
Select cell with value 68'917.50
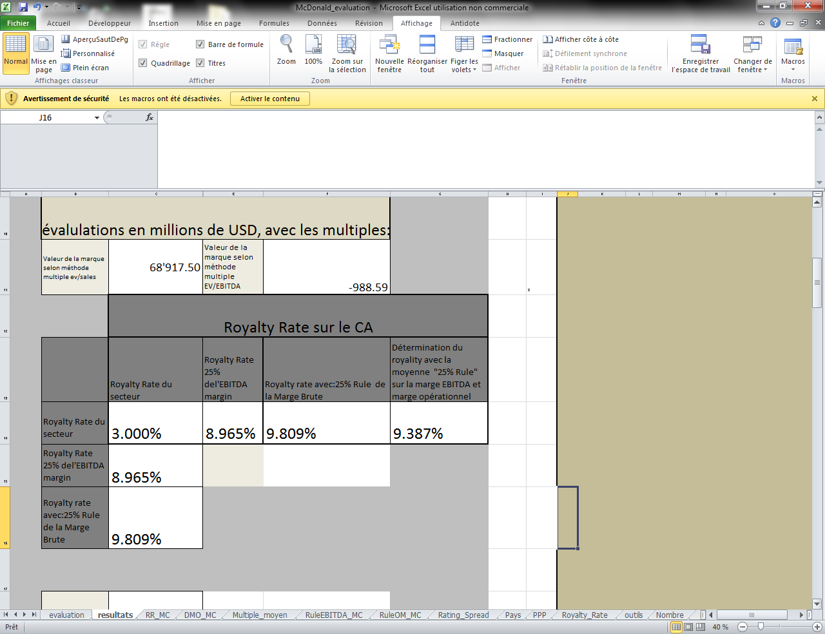pyautogui.click(x=155, y=267)
